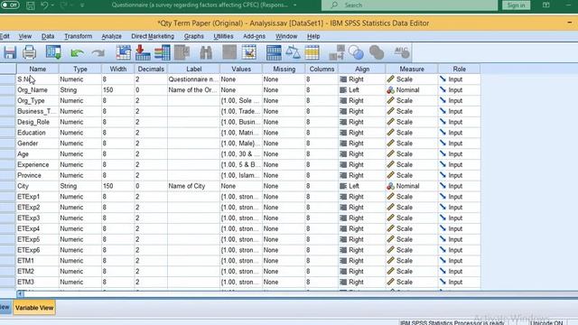Click the Excel Search box

pyautogui.click(x=409, y=5)
